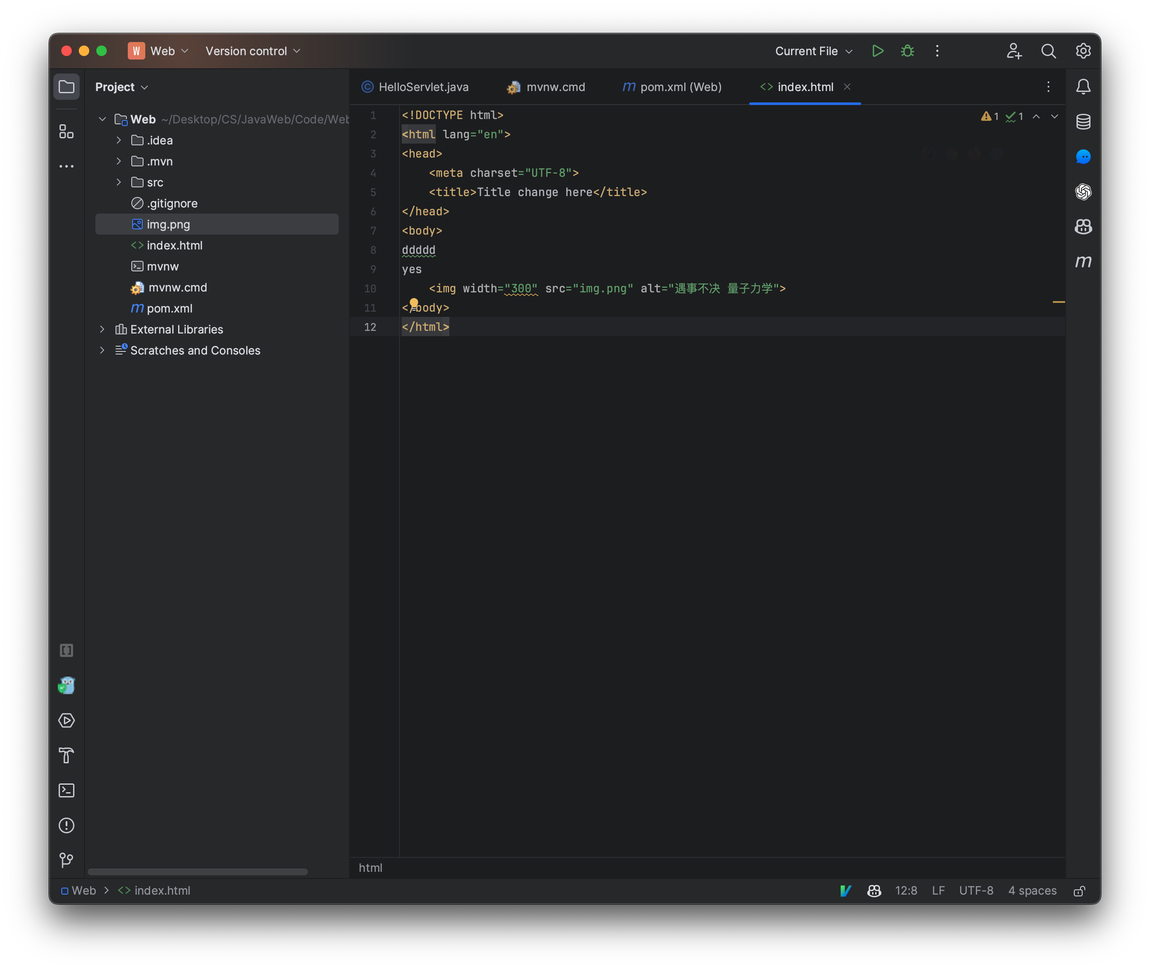Change 4 spaces indent setting
Image resolution: width=1150 pixels, height=969 pixels.
coord(1032,891)
